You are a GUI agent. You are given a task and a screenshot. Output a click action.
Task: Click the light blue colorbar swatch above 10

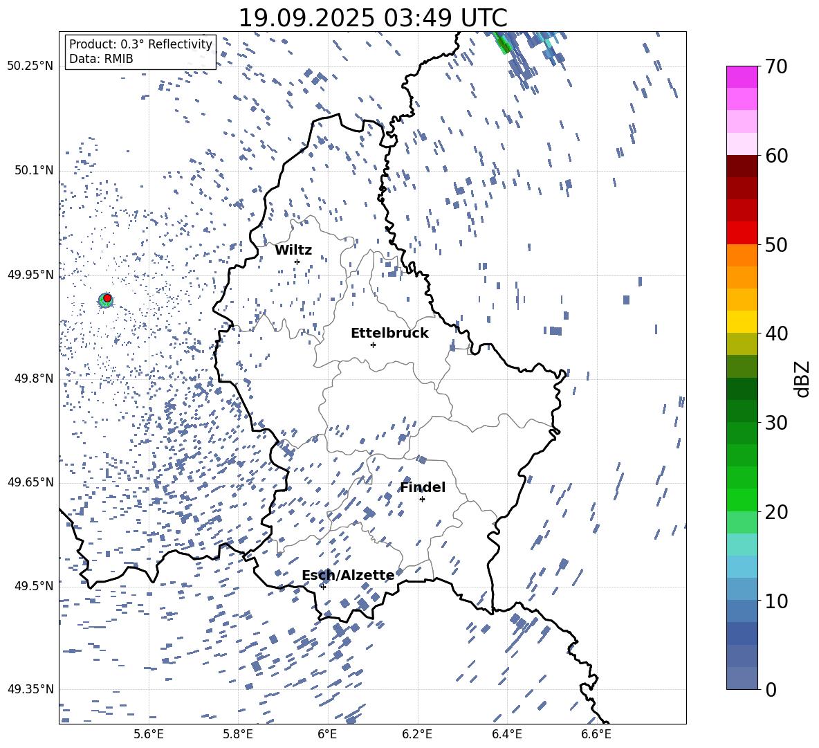click(742, 567)
